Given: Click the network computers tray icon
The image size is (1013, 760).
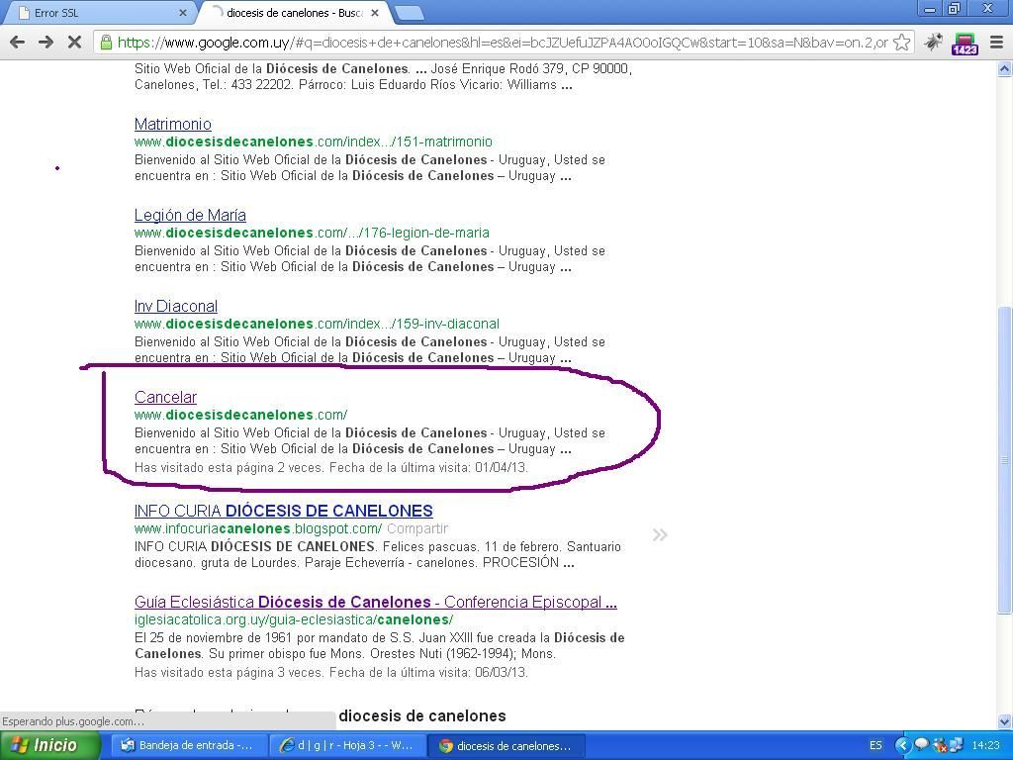Looking at the screenshot, I should pos(957,744).
